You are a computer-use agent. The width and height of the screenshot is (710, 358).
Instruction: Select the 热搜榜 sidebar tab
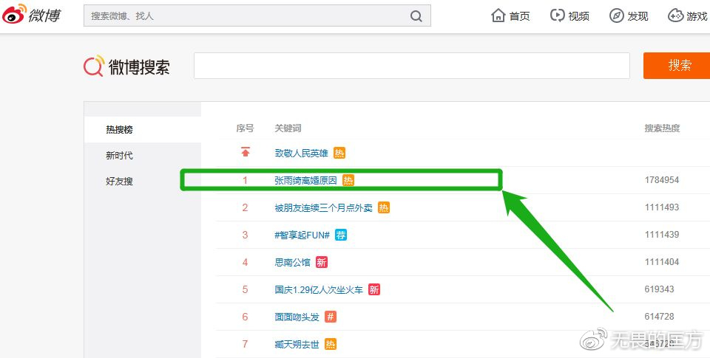tap(142, 130)
